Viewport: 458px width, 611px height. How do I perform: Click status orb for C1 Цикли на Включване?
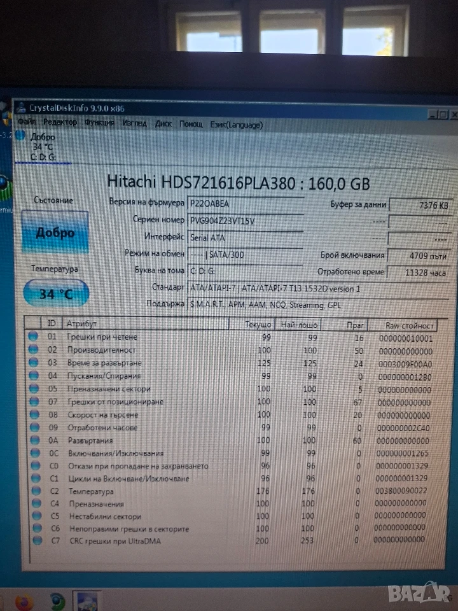click(x=36, y=478)
